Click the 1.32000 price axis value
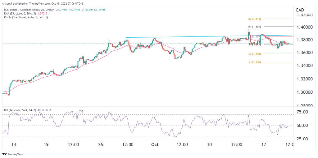This screenshot has height=158, width=318. click(x=305, y=79)
